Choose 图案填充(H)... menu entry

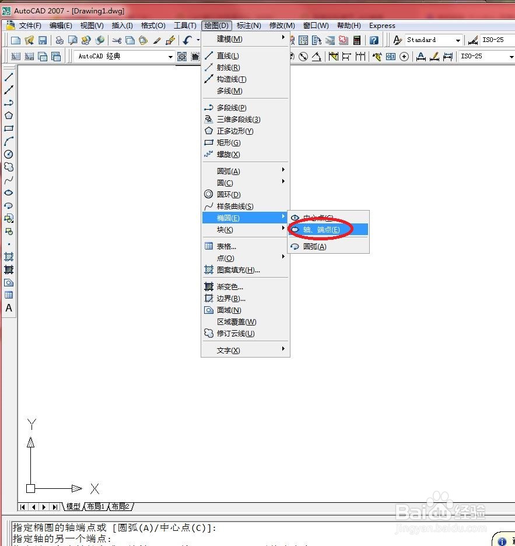pos(246,270)
